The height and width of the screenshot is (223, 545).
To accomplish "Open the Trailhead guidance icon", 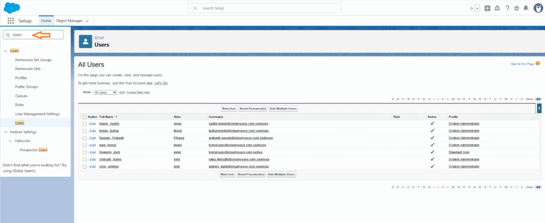I will pyautogui.click(x=497, y=8).
